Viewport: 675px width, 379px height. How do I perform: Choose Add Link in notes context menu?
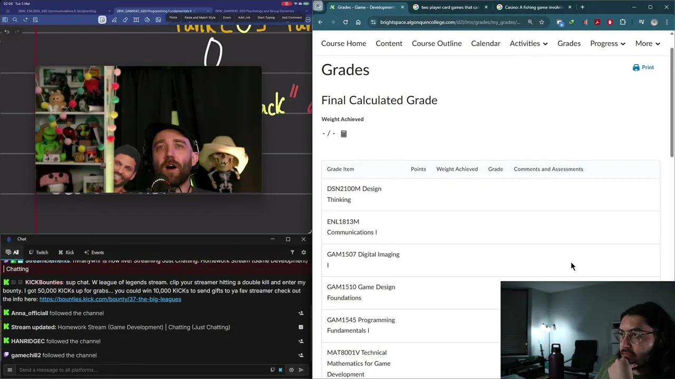click(x=244, y=17)
